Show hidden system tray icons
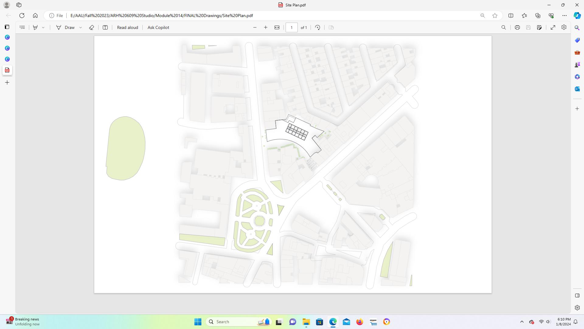 (522, 322)
